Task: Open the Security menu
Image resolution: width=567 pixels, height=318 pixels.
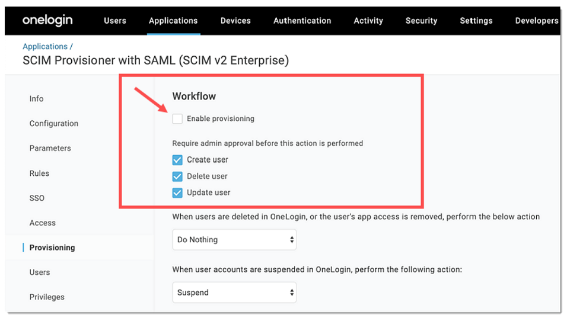Action: pos(421,21)
